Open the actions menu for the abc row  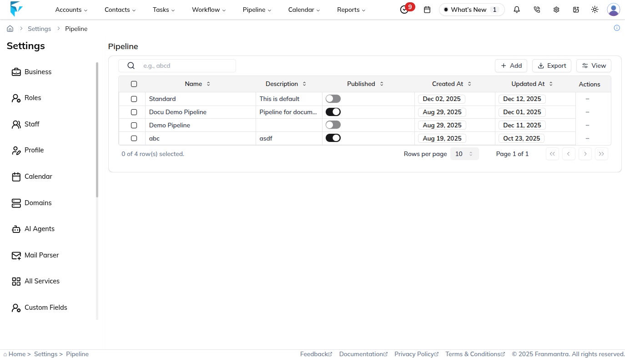(x=587, y=138)
